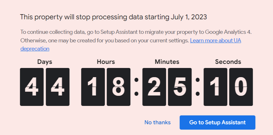Click the colon separator between hours and minutes
Viewport: 273px width, 135px height.
coord(136,87)
